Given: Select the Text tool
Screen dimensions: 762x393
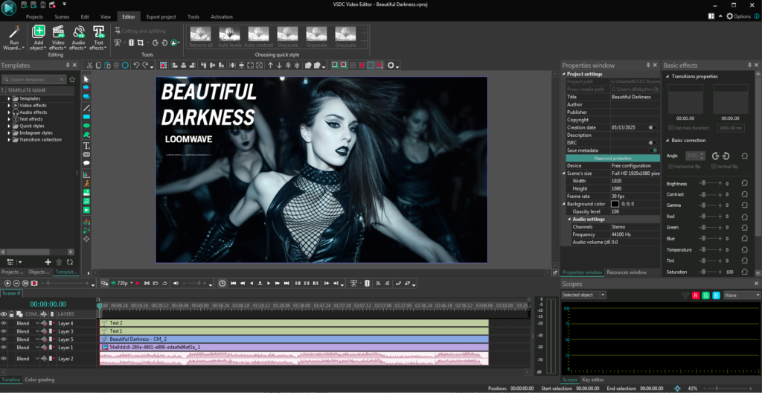Looking at the screenshot, I should (x=86, y=145).
